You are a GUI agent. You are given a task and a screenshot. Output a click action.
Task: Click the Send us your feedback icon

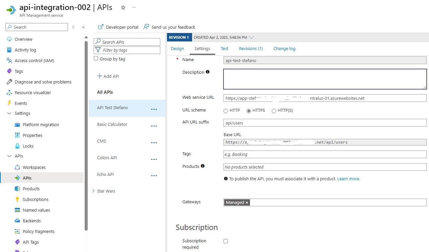pyautogui.click(x=146, y=27)
